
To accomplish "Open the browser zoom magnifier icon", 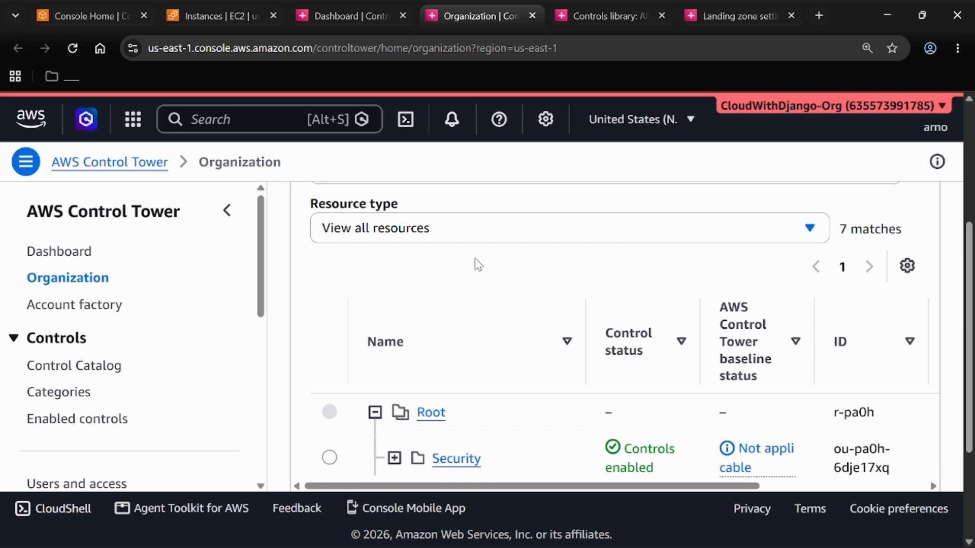I will [x=867, y=48].
